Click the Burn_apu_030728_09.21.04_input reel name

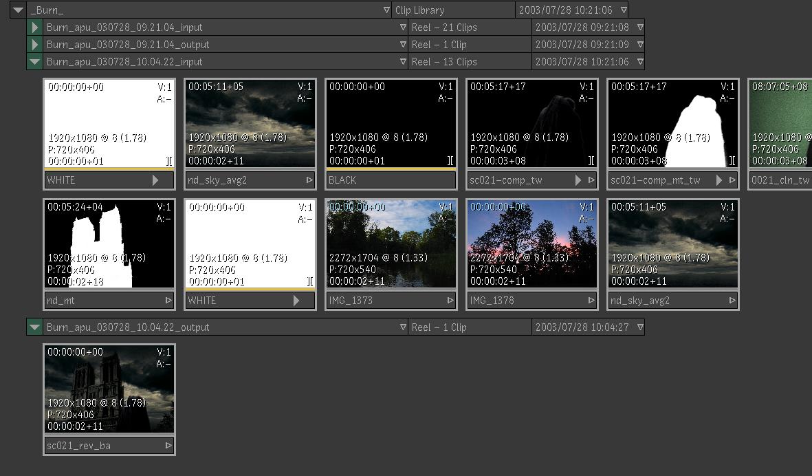coord(124,28)
